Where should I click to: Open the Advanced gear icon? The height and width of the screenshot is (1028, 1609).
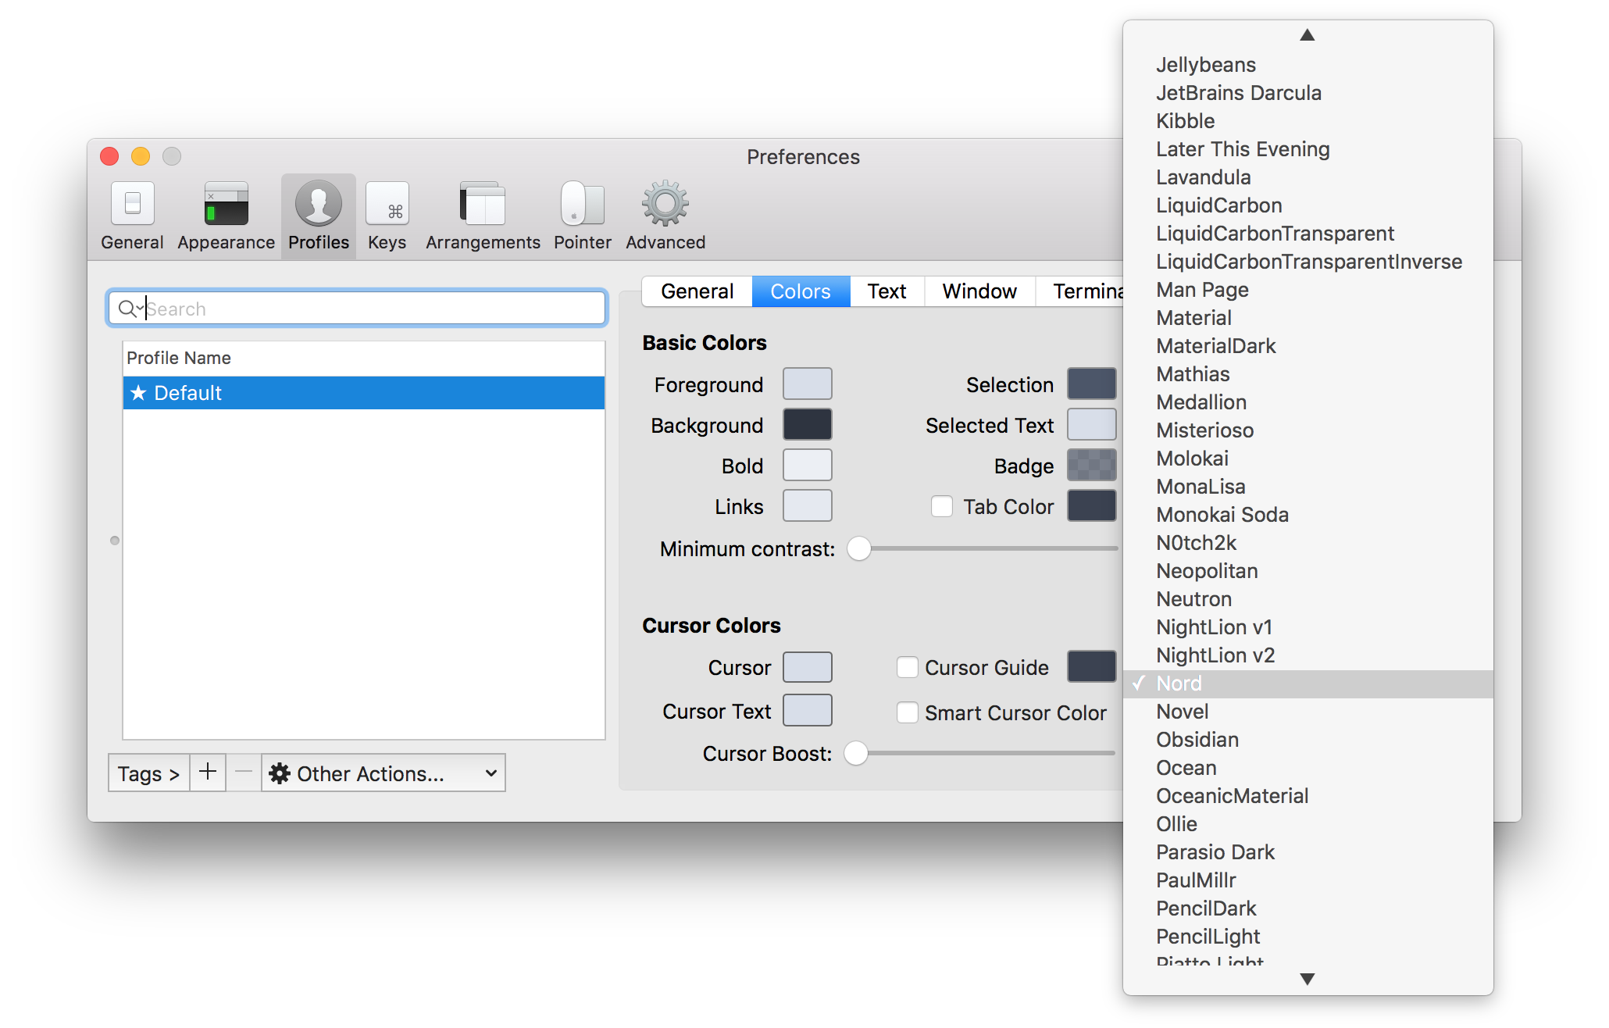(665, 205)
